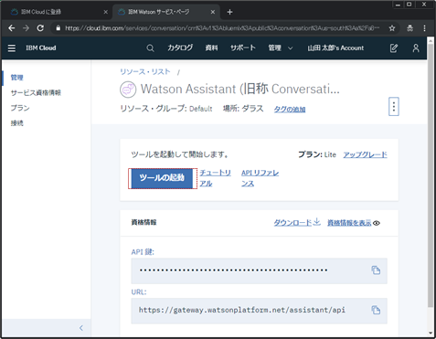This screenshot has width=436, height=339.
Task: Open the user profile icon
Action: [416, 48]
